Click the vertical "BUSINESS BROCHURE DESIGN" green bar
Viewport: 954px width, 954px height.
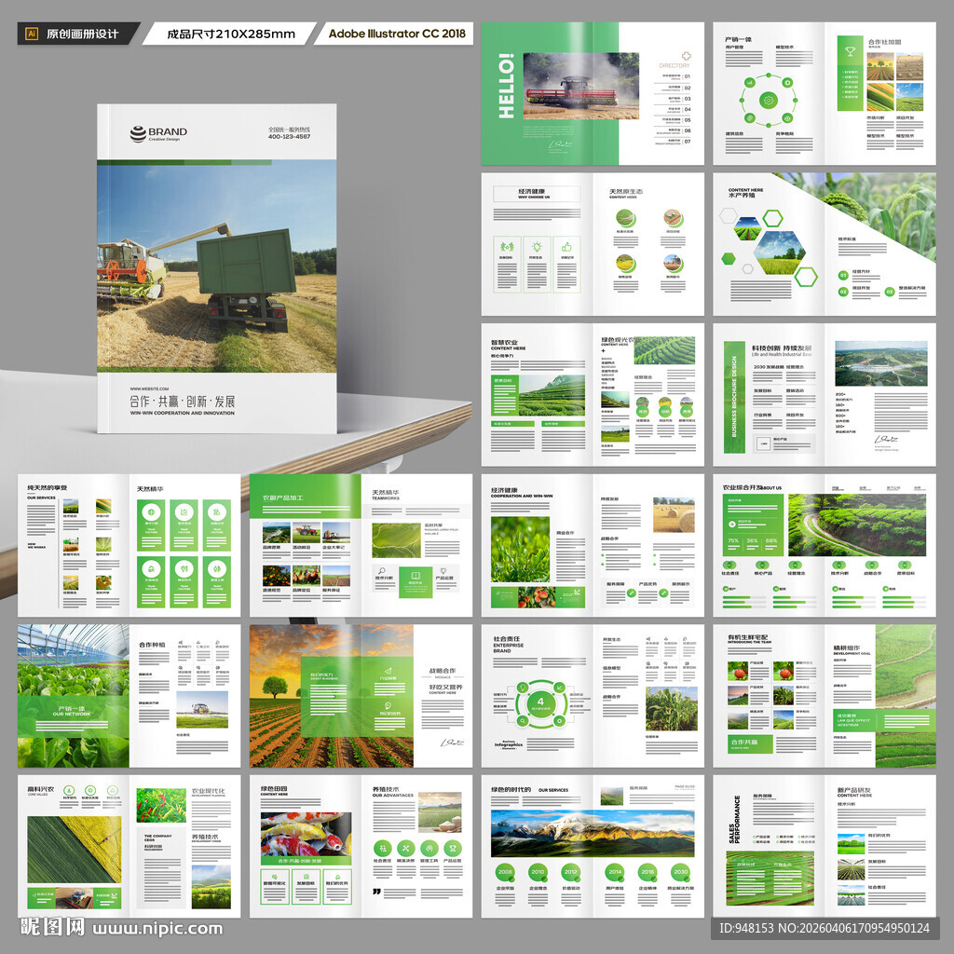tap(734, 397)
